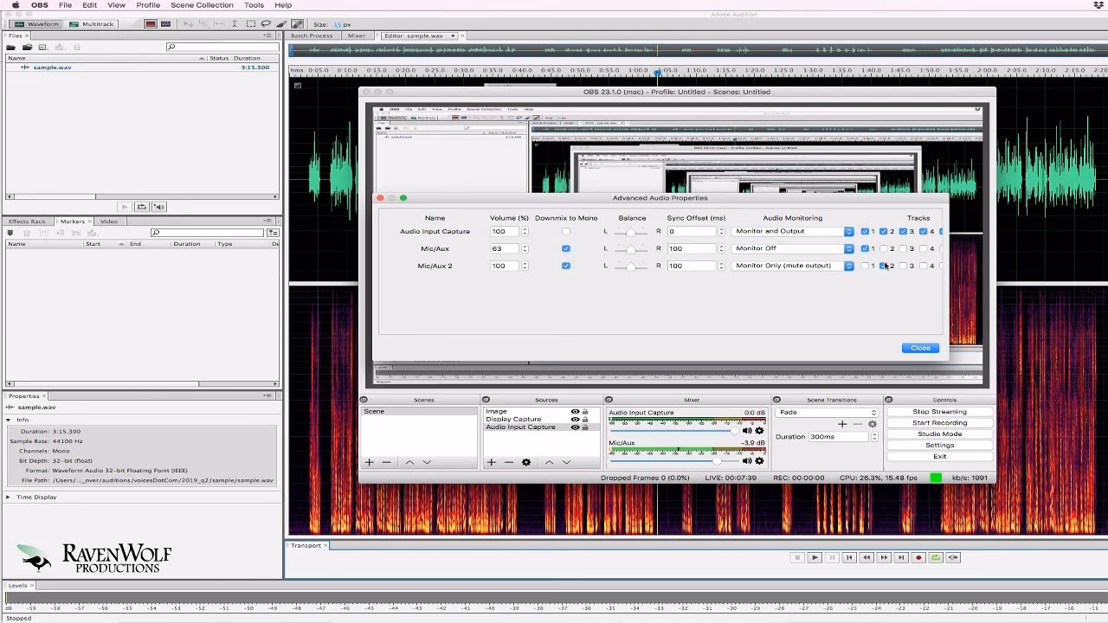Uncheck Downmix to Mono for Mic/Aux

pos(566,249)
